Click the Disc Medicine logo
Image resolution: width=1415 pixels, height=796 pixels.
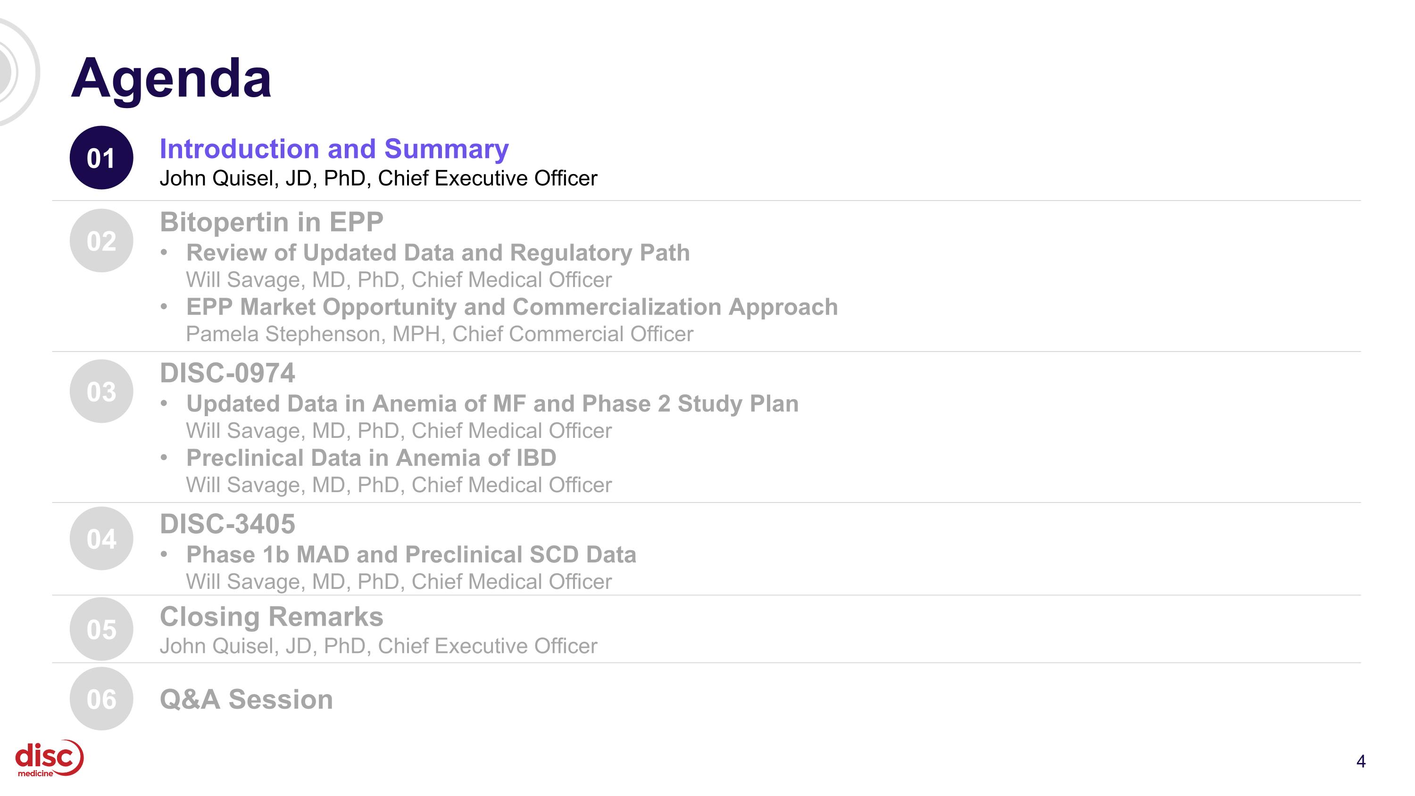[x=50, y=758]
